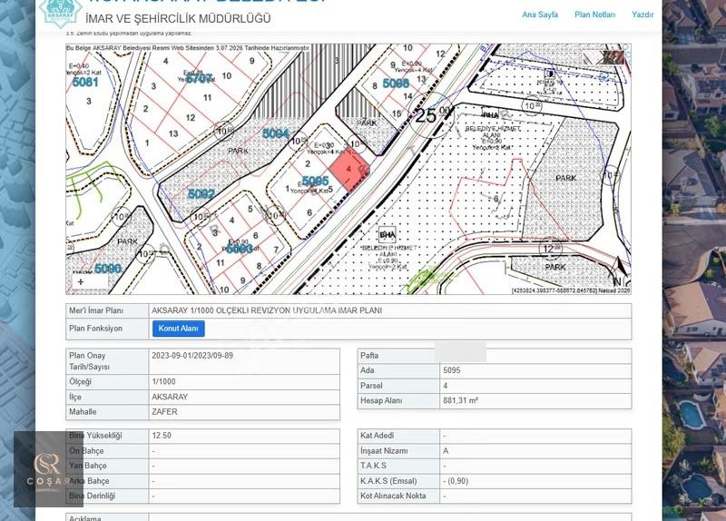726x521 pixels.
Task: Select İlçe value AKSARAY
Action: (170, 397)
